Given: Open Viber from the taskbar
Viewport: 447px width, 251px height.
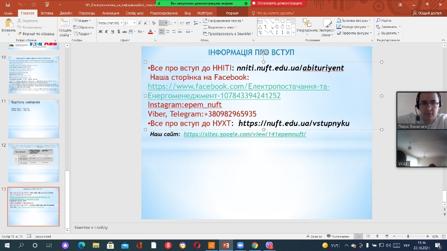Looking at the screenshot, I should click(x=269, y=245).
